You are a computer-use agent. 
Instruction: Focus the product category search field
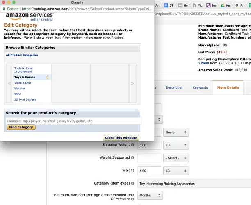click(x=73, y=121)
